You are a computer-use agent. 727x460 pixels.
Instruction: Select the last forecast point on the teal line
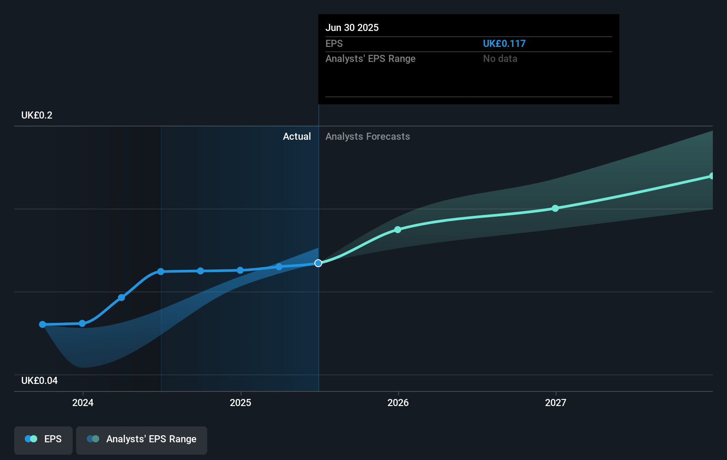tap(712, 176)
